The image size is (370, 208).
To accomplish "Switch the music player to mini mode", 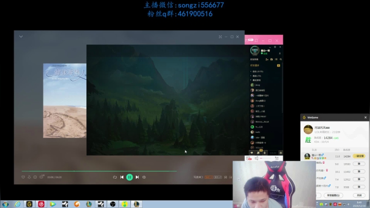I will click(x=220, y=37).
